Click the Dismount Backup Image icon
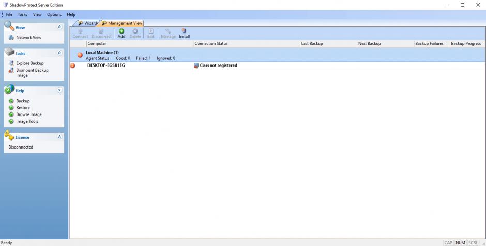Viewport: 486px width, 246px height. click(x=11, y=70)
